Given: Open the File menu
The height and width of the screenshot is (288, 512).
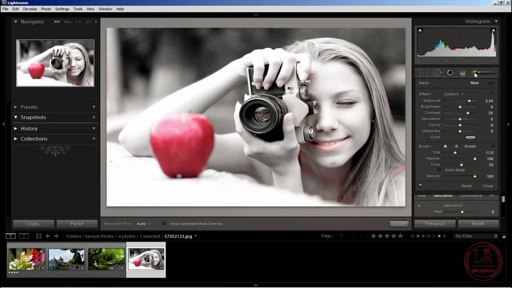Looking at the screenshot, I should coord(5,9).
